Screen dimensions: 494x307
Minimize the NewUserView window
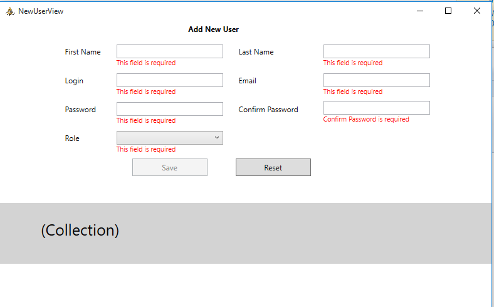pos(420,11)
